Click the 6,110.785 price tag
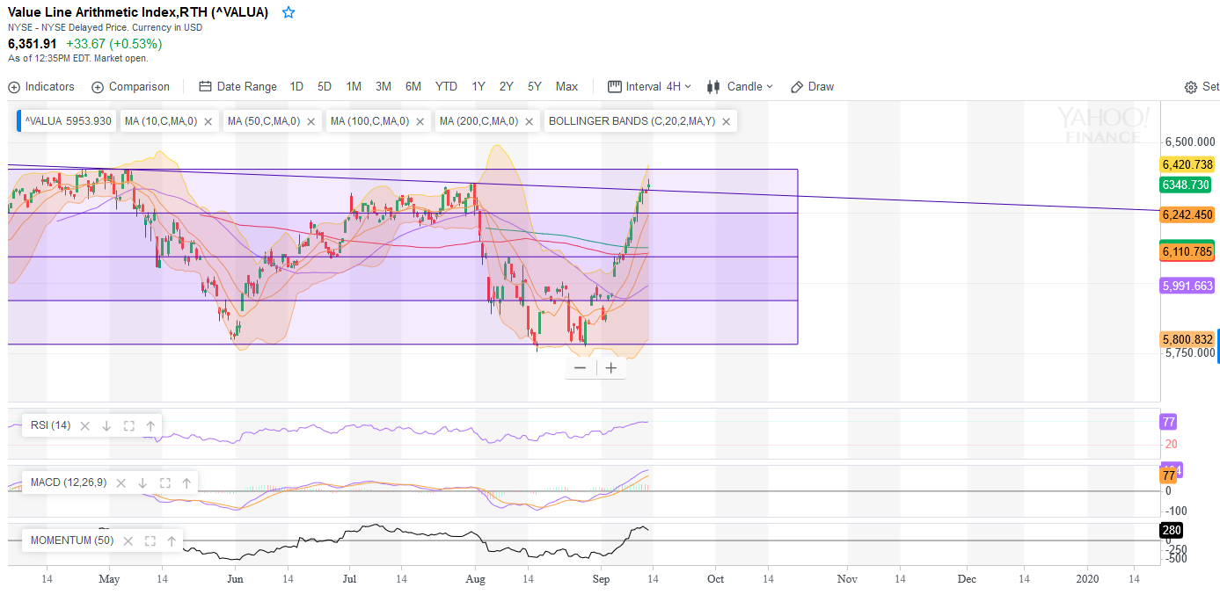The image size is (1220, 602). click(x=1187, y=251)
